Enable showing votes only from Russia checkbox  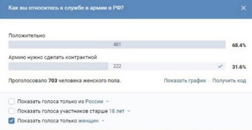click(12, 101)
